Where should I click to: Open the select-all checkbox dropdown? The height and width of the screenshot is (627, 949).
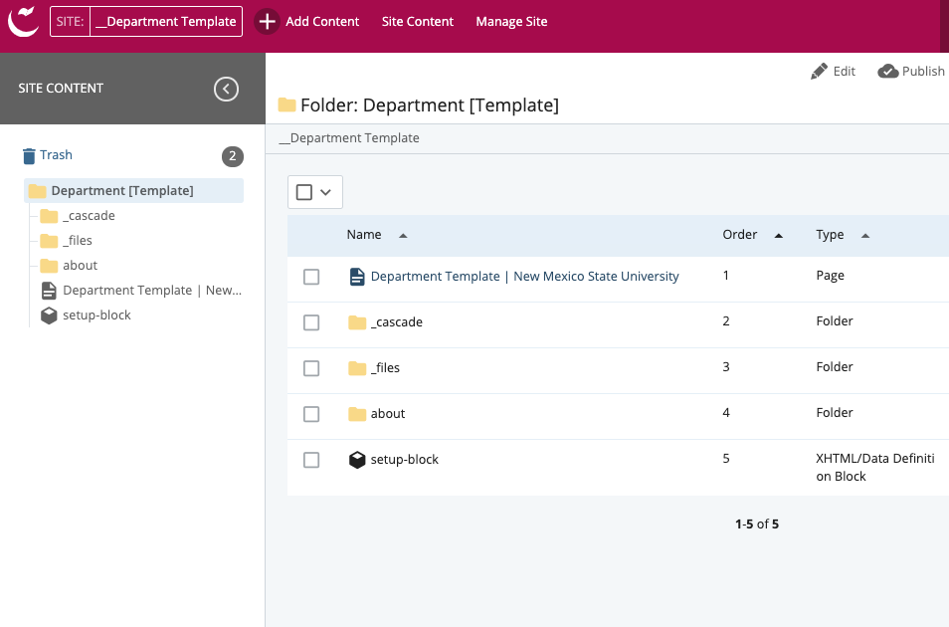tap(325, 192)
